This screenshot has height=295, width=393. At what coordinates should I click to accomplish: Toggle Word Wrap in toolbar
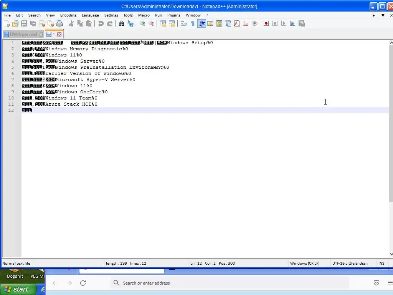pyautogui.click(x=184, y=23)
